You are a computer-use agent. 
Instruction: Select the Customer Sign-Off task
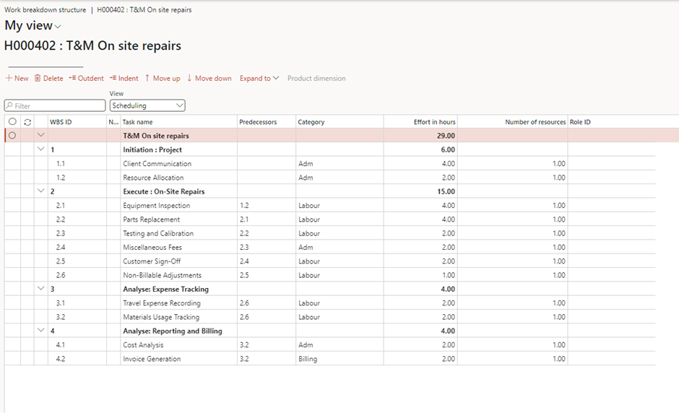152,261
